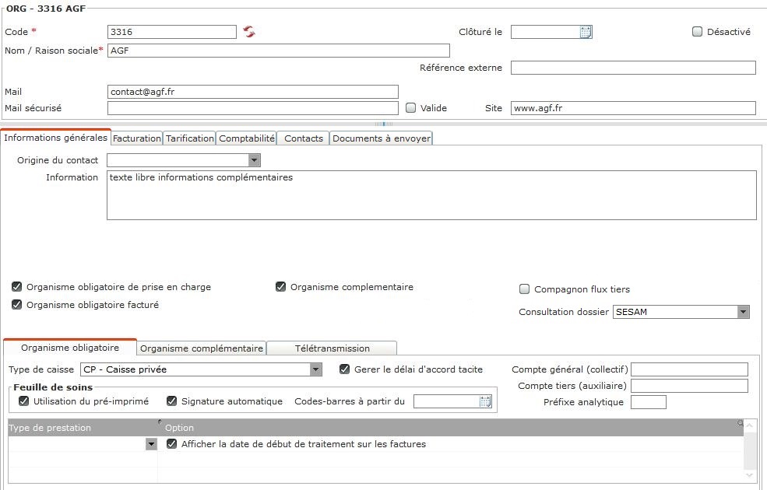Click the Information free text area
The height and width of the screenshot is (490, 767).
coord(431,195)
